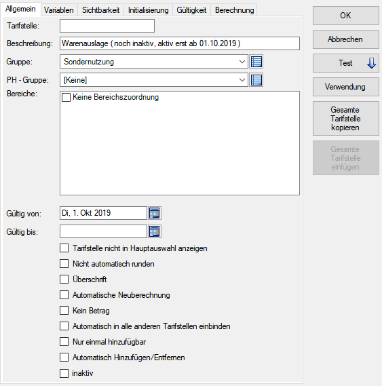Screen dimensions: 382x386
Task: Open calendar picker for Gültig von
Action: (155, 213)
